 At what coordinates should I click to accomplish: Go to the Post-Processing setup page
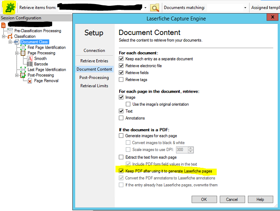tap(94, 78)
